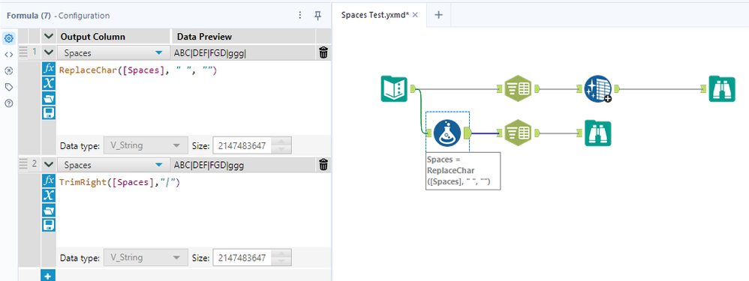The height and width of the screenshot is (281, 749).
Task: Open functions fx icon for expression 2
Action: tap(49, 181)
